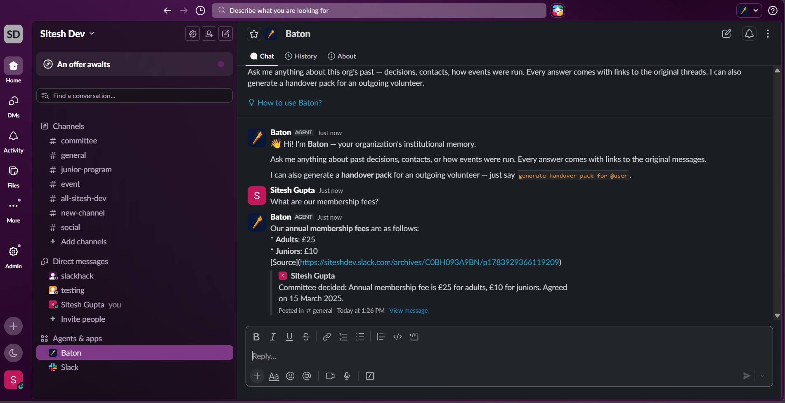Toggle italic formatting
Screen dimensions: 785x403
click(273, 337)
